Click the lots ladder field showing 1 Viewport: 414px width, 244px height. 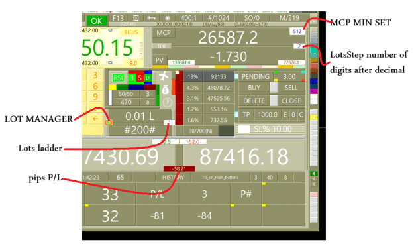(x=169, y=123)
